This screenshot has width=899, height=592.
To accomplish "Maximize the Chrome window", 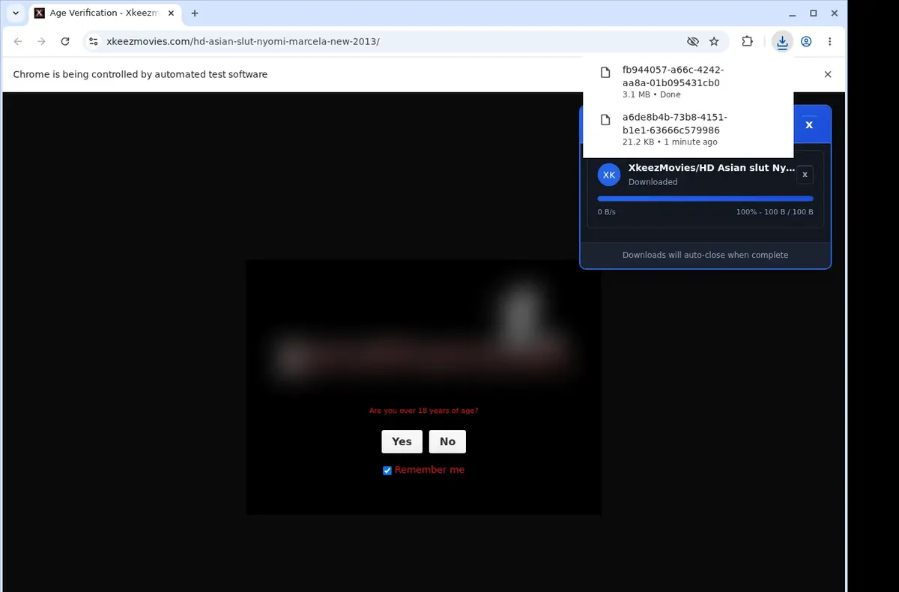I will click(814, 13).
